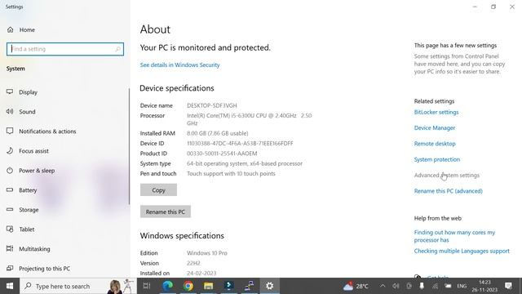Viewport: 522px width, 294px height.
Task: Open Rename this PC (advanced) link
Action: click(448, 191)
